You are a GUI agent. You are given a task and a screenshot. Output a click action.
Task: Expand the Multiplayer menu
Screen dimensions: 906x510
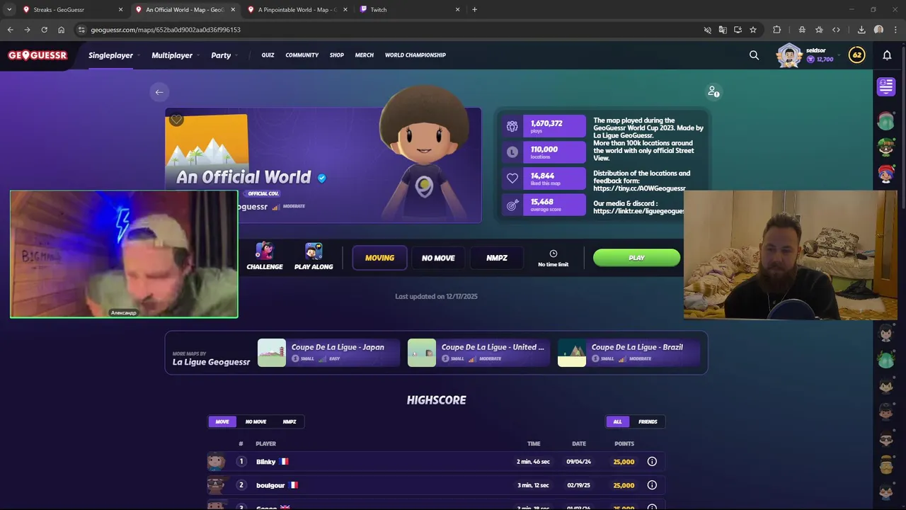[x=175, y=55]
